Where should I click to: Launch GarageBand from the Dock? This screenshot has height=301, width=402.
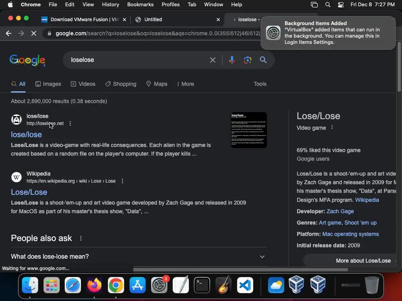click(x=223, y=285)
